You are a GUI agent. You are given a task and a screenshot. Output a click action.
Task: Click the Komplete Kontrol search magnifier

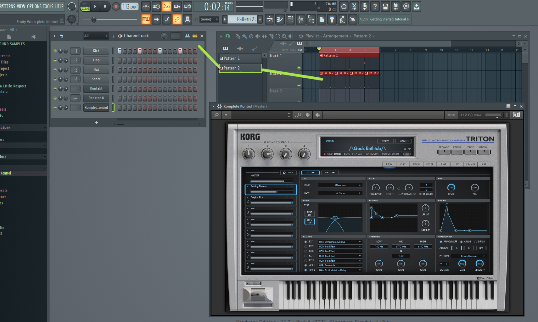(x=217, y=115)
